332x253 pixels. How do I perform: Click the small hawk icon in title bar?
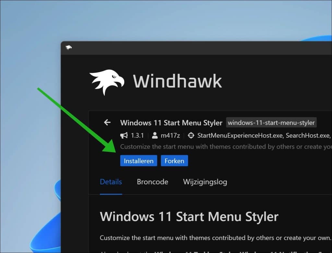pos(68,48)
